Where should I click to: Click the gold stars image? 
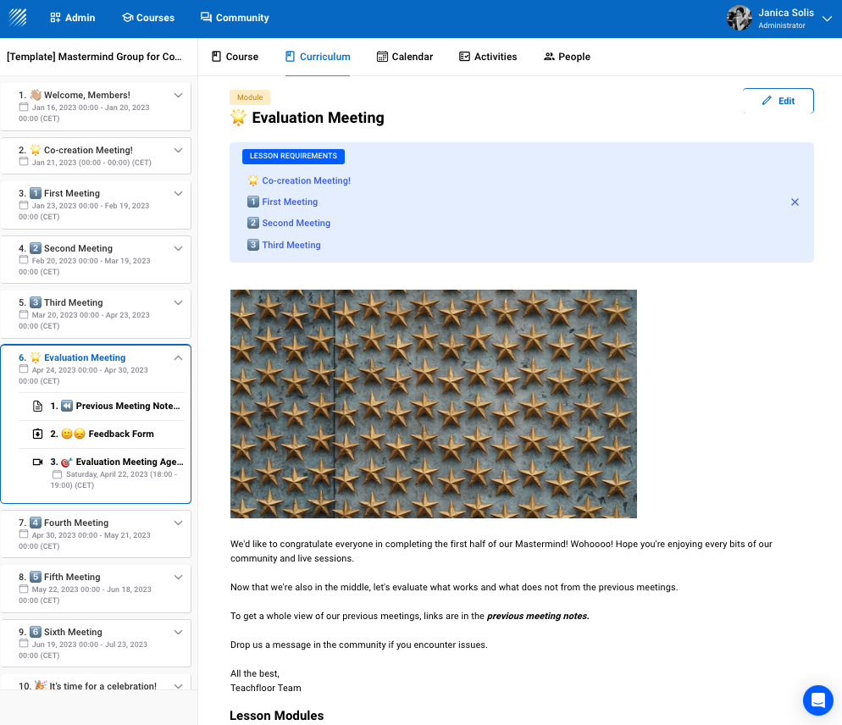click(x=433, y=404)
